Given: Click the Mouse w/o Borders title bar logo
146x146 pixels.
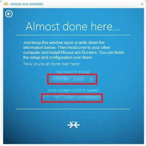Looking at the screenshot, I should [x=6, y=4].
